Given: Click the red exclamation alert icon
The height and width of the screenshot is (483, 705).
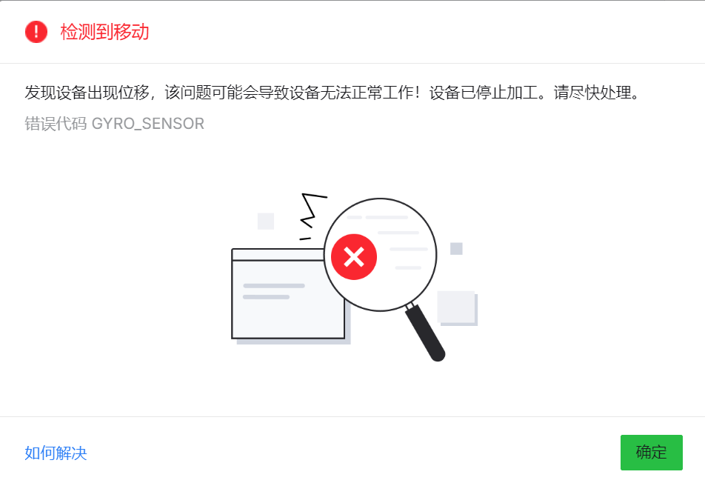Looking at the screenshot, I should (36, 32).
